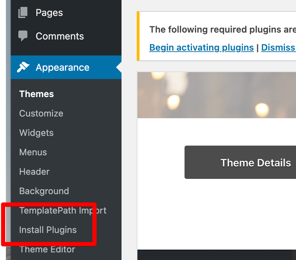296x260 pixels.
Task: Go to Install Plugins
Action: [48, 230]
